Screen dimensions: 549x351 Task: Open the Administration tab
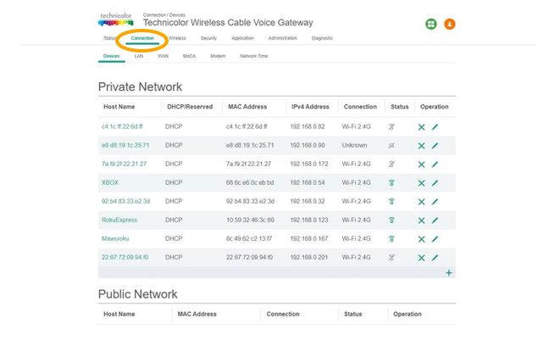click(282, 38)
